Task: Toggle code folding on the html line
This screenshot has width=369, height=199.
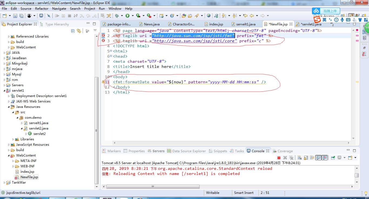Action: tap(111, 51)
